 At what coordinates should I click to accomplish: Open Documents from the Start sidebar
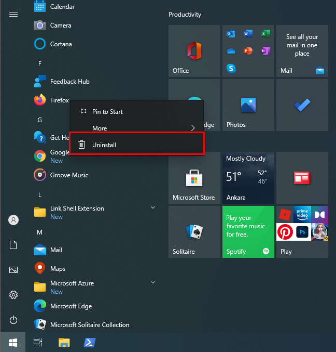[13, 245]
